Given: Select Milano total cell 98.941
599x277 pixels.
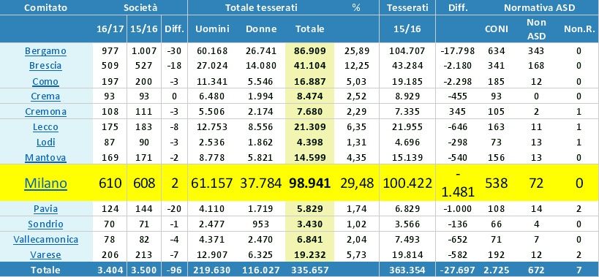Looking at the screenshot, I should point(310,183).
